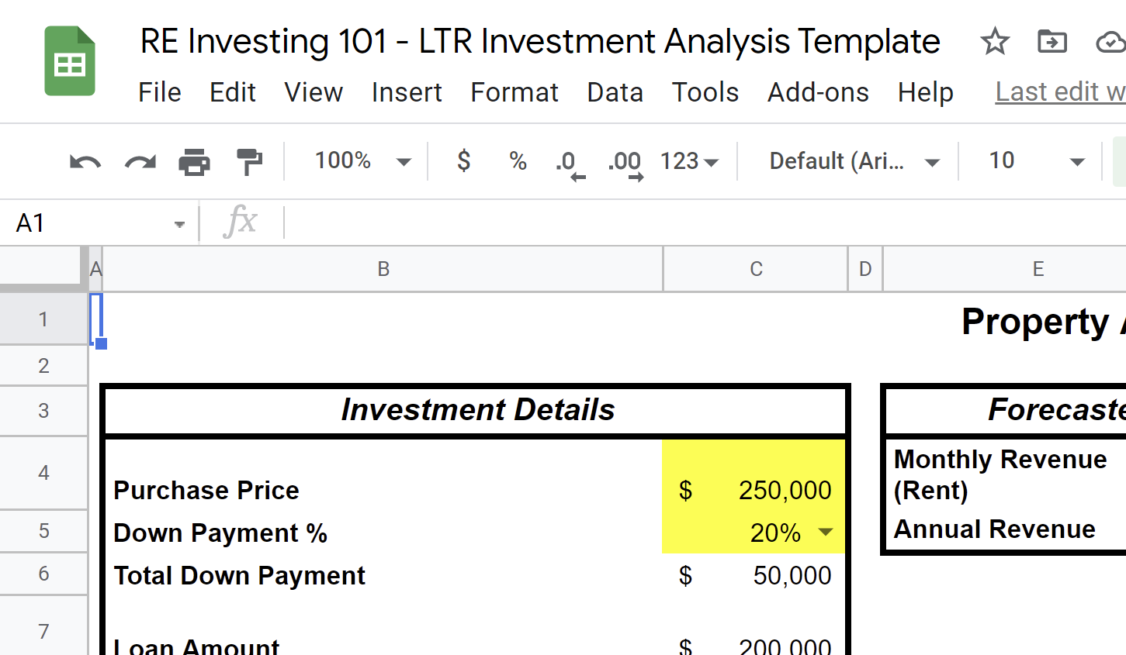Open the zoom level dropdown
The height and width of the screenshot is (655, 1126).
pyautogui.click(x=362, y=160)
